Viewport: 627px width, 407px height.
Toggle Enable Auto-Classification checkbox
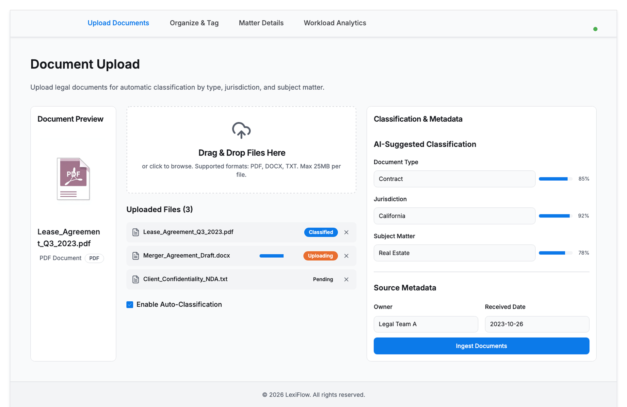click(x=130, y=305)
